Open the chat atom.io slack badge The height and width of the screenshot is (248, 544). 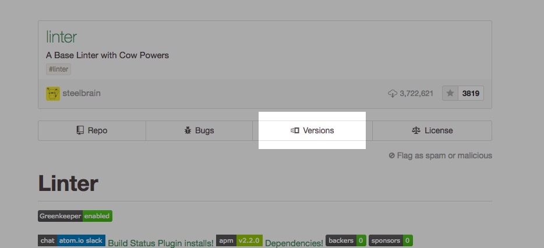(72, 240)
